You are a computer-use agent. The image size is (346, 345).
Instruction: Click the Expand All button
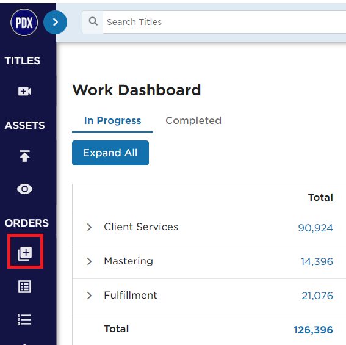coord(110,153)
